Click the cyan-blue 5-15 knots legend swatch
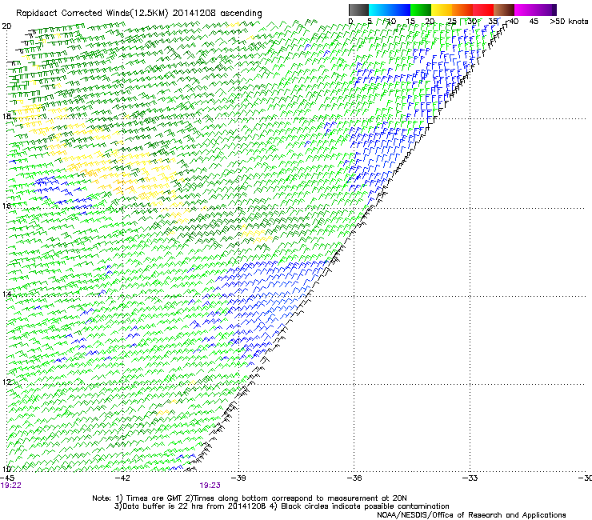Viewport: 592px width, 520px height. [x=390, y=10]
